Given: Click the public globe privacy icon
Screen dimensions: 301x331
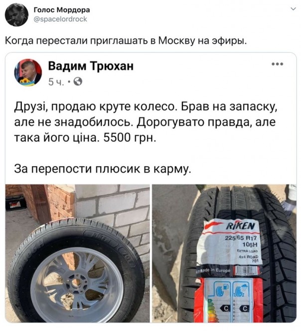Looking at the screenshot, I should (78, 82).
